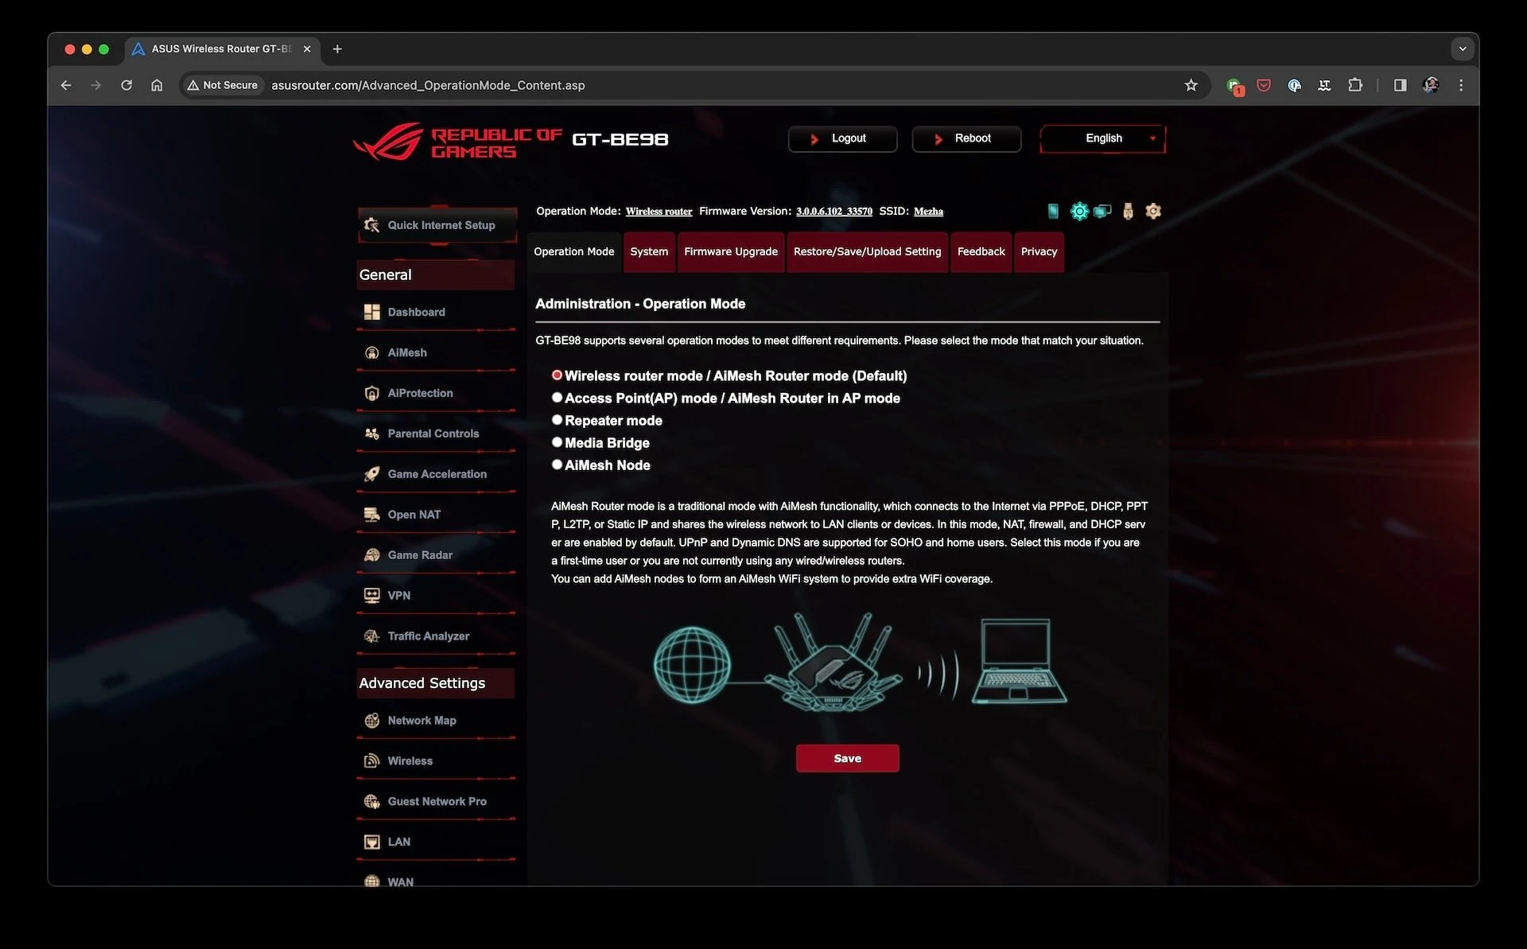Viewport: 1527px width, 949px height.
Task: Click the Game Acceleration rocket icon
Action: click(371, 474)
